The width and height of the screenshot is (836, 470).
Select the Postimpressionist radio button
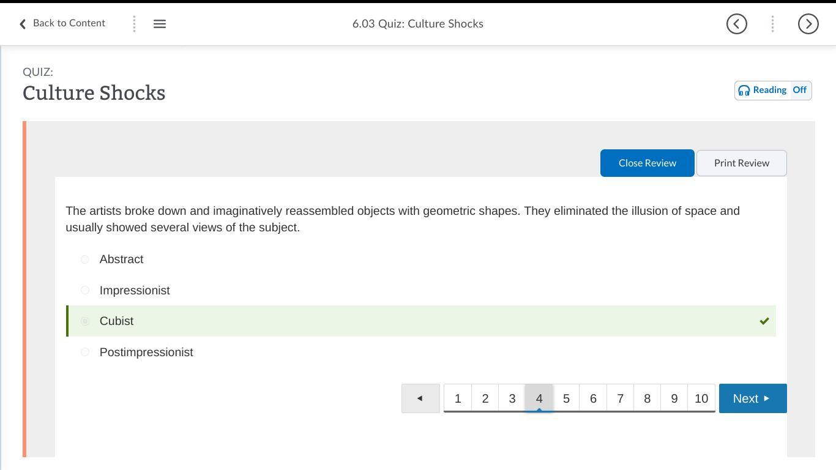85,352
